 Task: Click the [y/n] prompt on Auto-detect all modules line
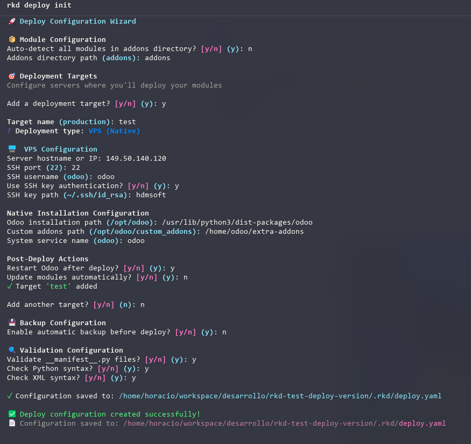211,49
